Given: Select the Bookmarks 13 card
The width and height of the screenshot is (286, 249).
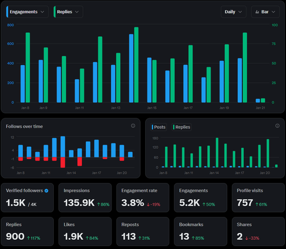Looking at the screenshot, I should [x=201, y=231].
